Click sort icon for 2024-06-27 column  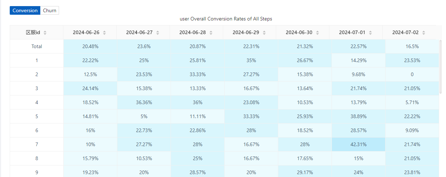158,33
